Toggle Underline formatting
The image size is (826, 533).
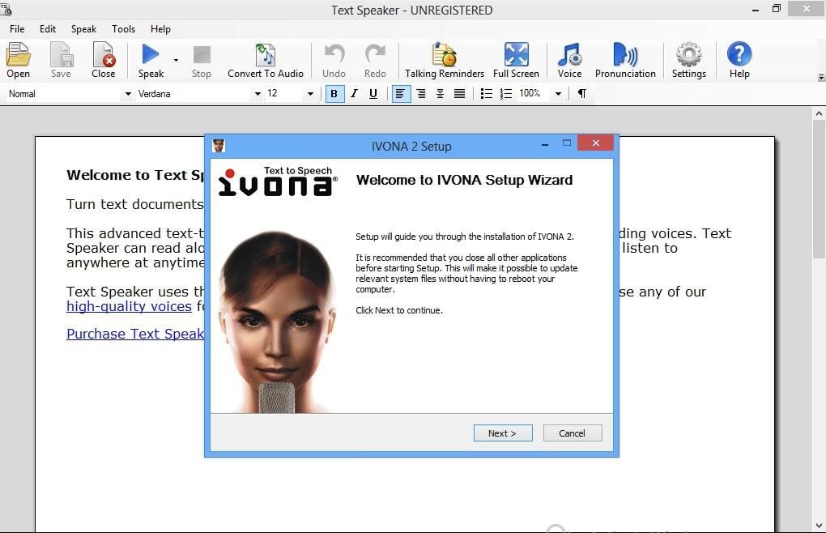pos(373,94)
